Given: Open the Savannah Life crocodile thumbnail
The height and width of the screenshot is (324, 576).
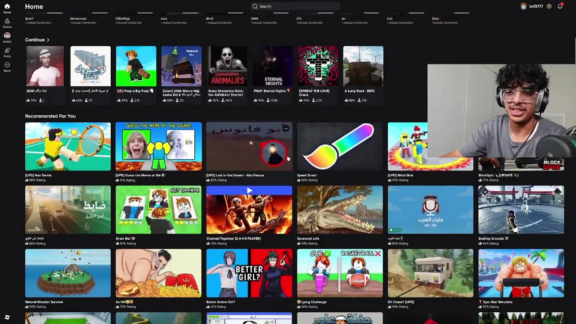Looking at the screenshot, I should (340, 210).
